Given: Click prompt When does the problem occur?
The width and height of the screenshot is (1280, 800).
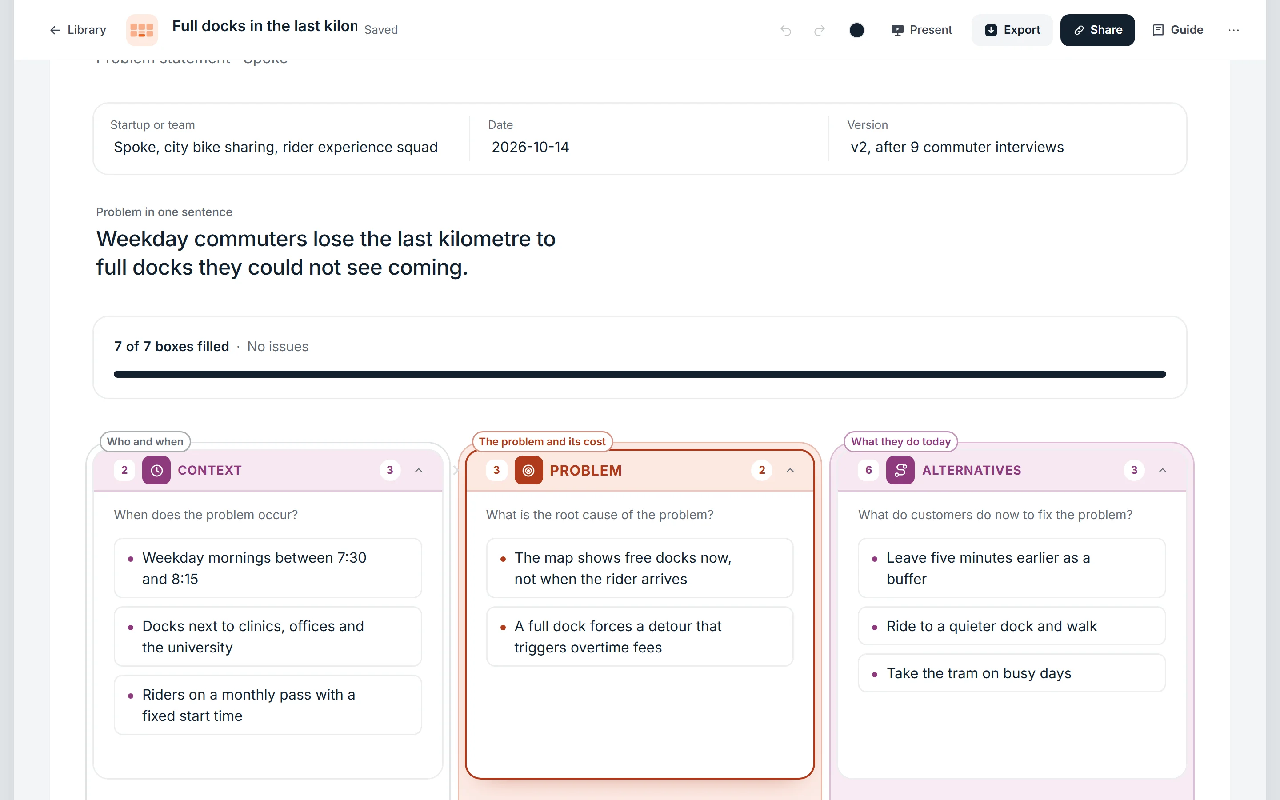Looking at the screenshot, I should tap(206, 515).
